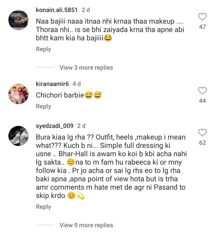The width and height of the screenshot is (220, 245).
Task: Click the 2 d timestamp on syedzadi_009's comment
Action: coord(81,126)
